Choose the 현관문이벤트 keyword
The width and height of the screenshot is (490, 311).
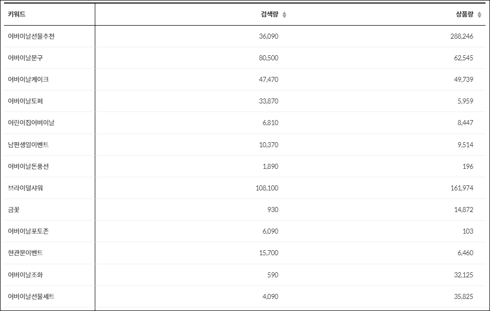pos(25,253)
